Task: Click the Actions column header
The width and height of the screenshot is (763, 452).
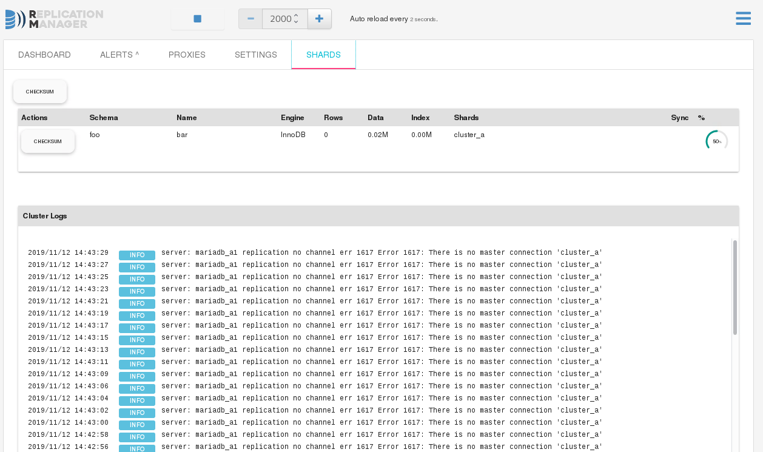Action: 35,118
